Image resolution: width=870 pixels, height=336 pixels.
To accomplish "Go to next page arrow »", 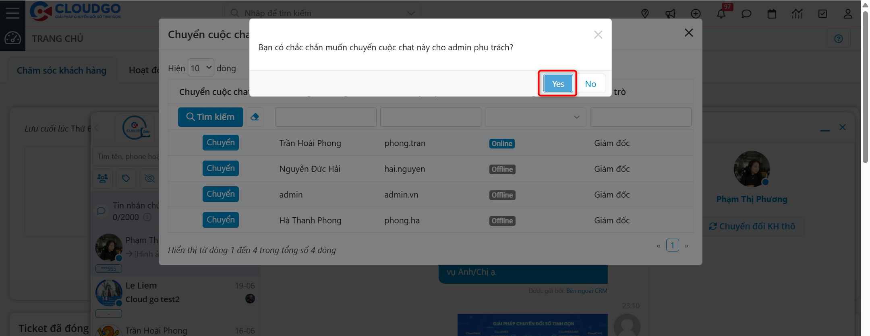I will coord(686,245).
